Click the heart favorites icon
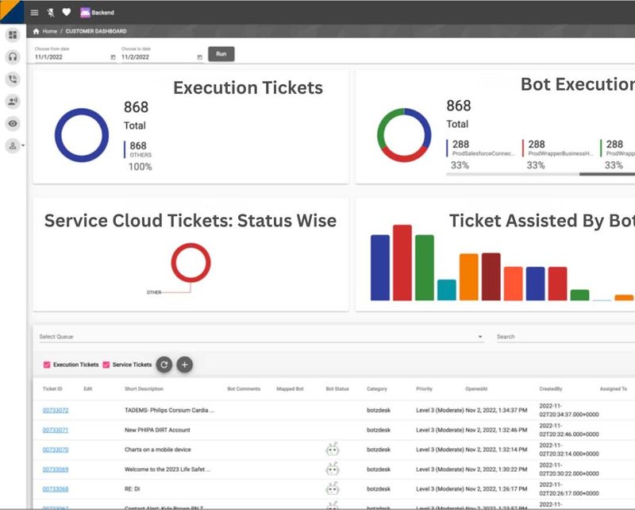 (x=67, y=13)
